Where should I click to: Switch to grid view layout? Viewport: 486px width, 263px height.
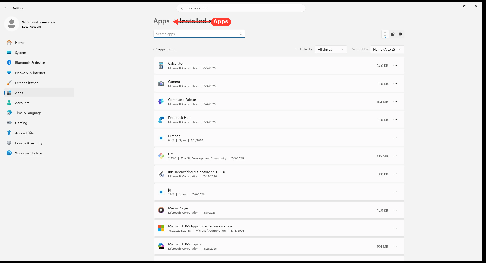393,34
